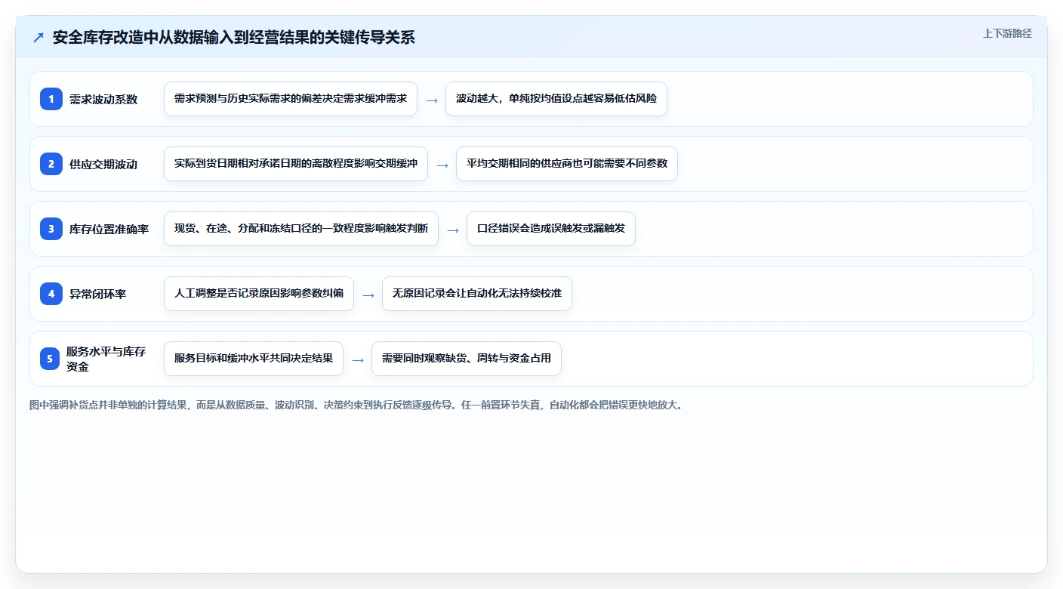Click the arrow in the 异常闭环率 row

point(368,294)
